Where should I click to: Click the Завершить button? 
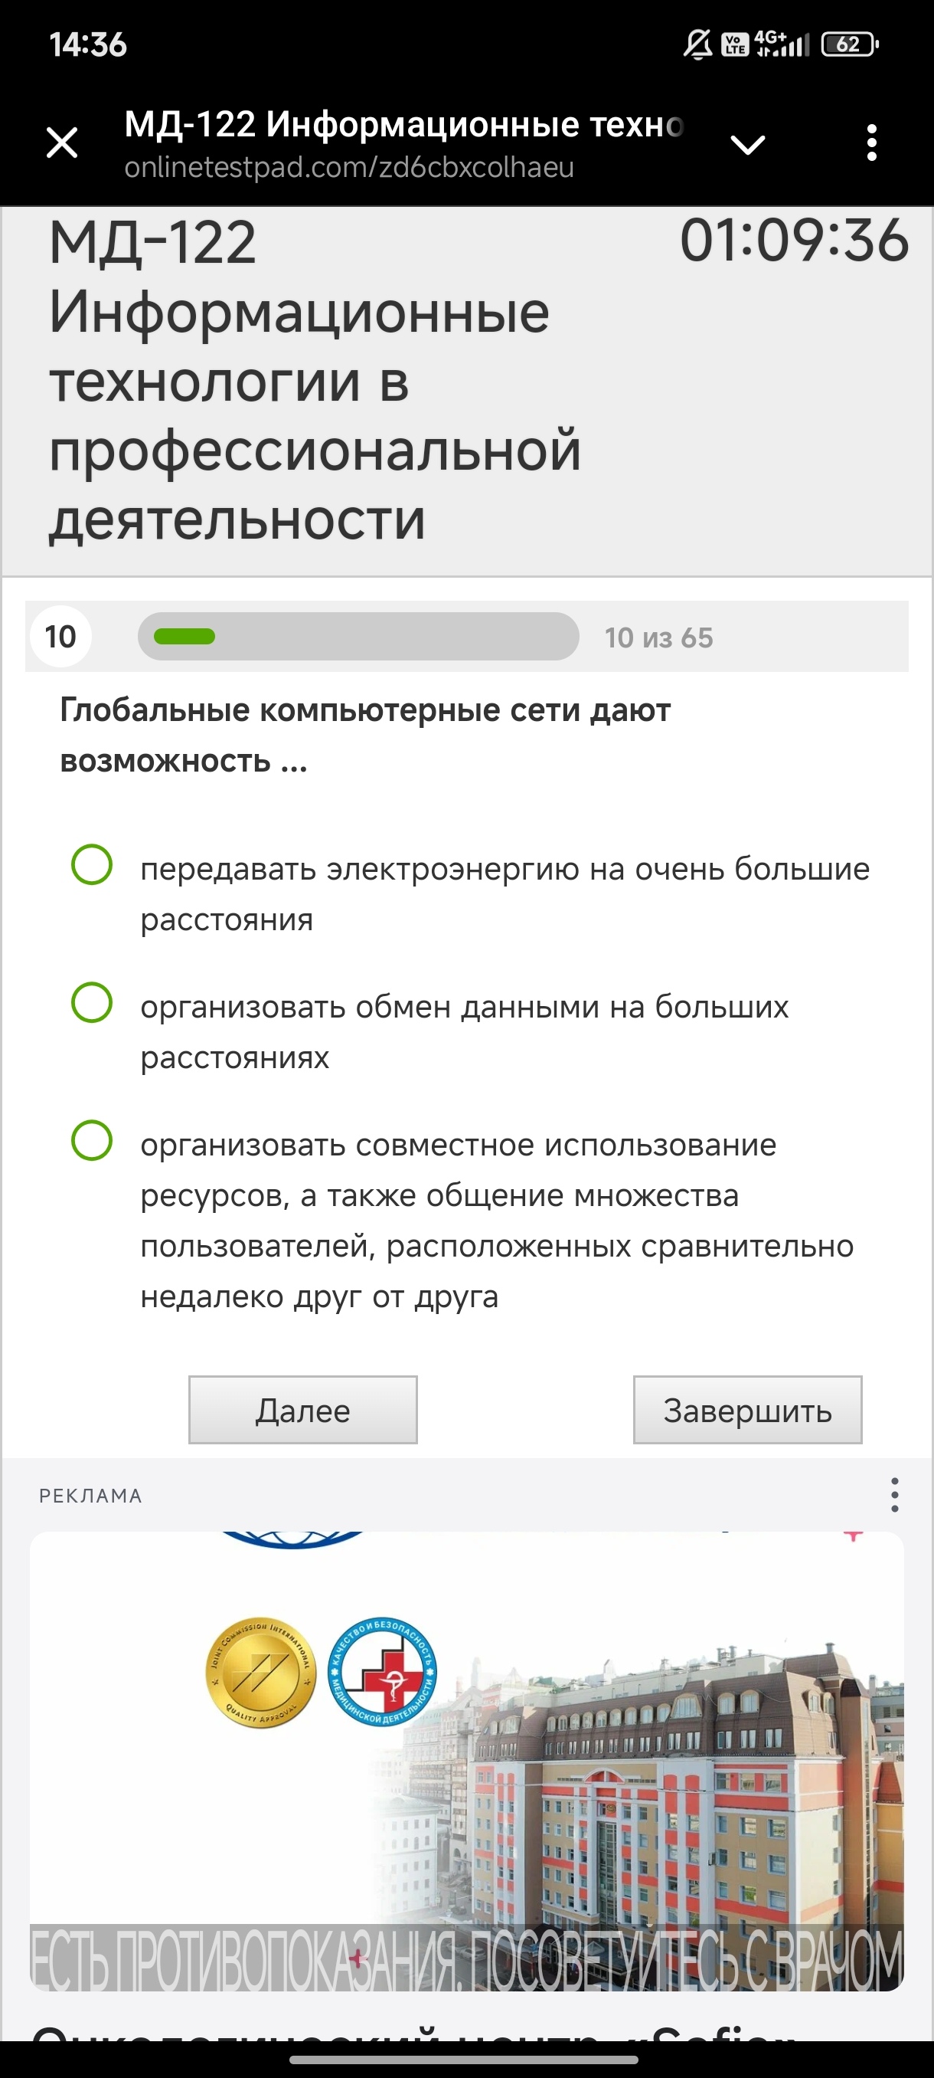748,1410
